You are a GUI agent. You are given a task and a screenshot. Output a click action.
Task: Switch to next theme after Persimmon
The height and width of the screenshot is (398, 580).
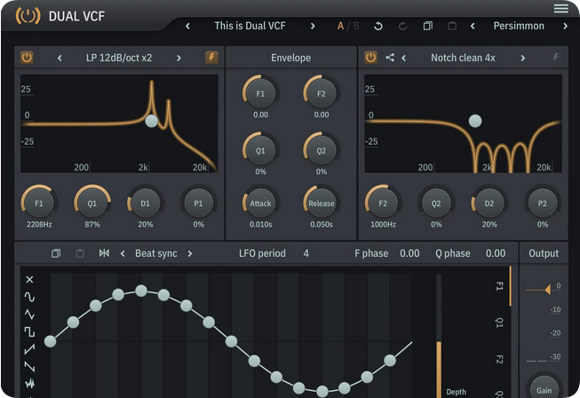point(565,26)
